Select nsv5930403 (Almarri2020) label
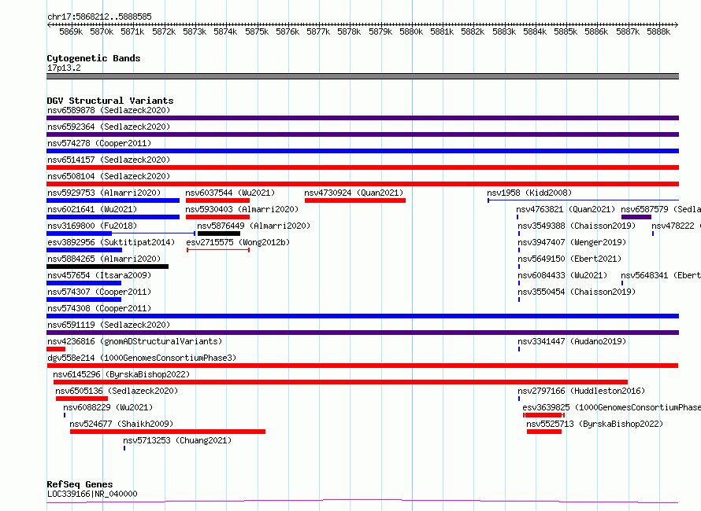701x511 pixels. click(x=242, y=209)
